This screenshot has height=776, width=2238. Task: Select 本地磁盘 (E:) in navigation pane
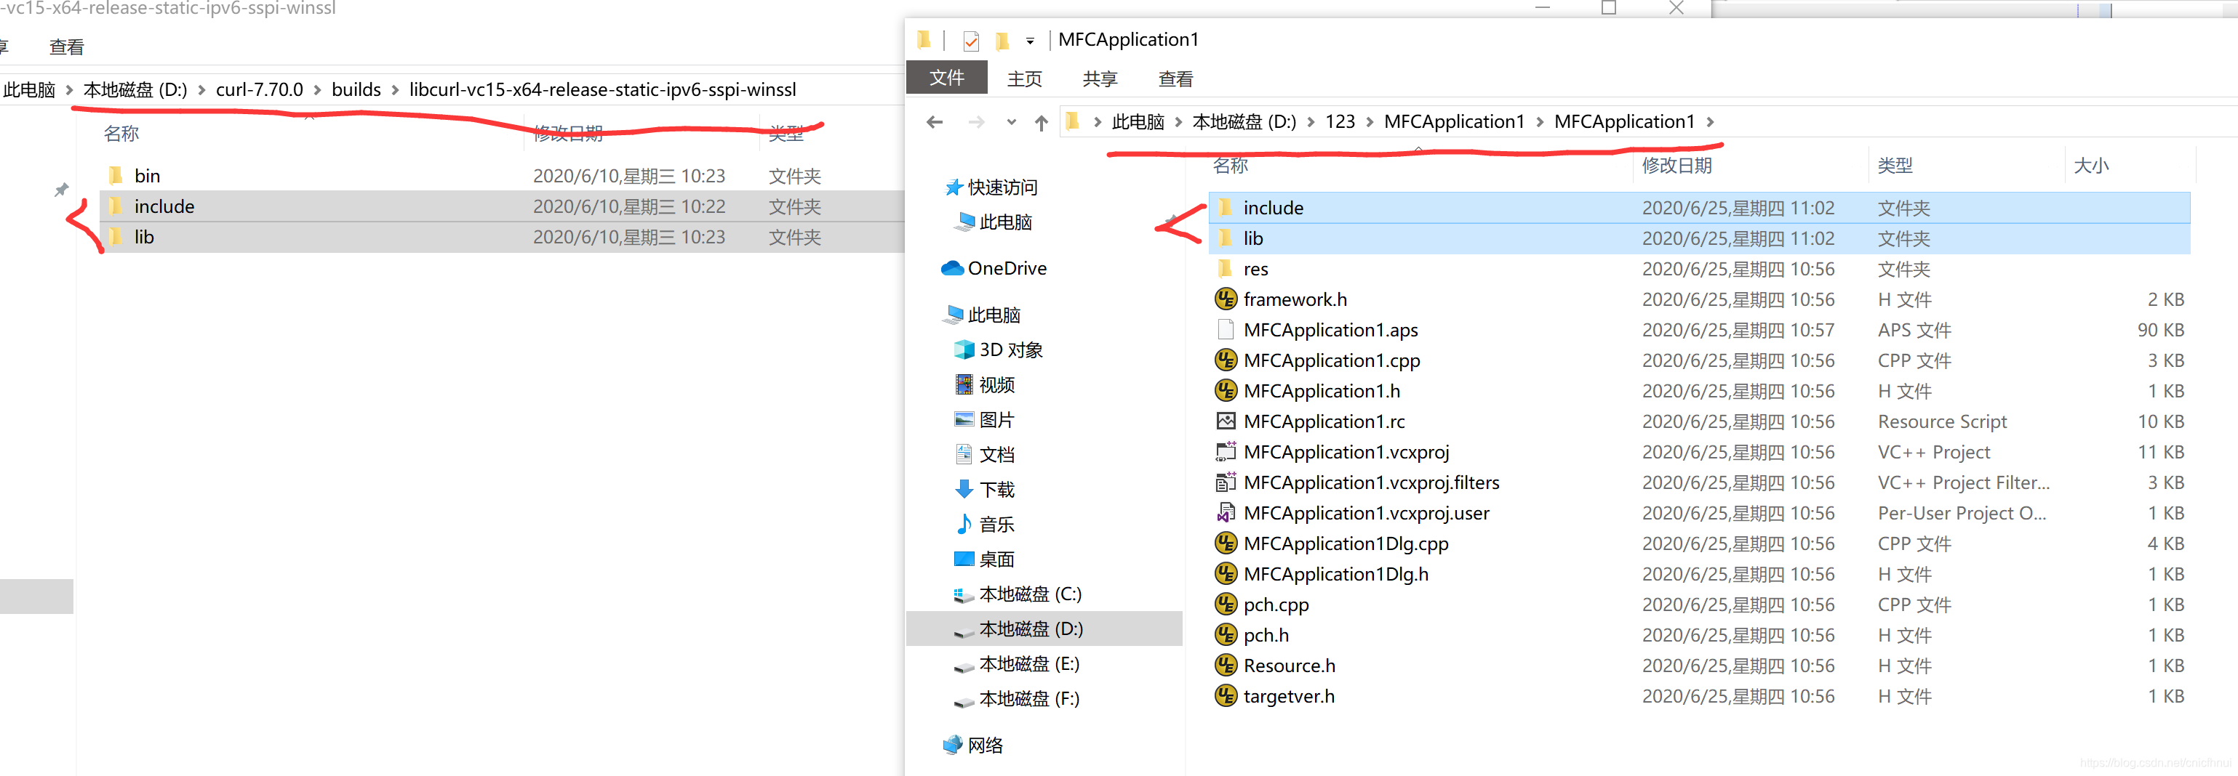[x=1017, y=664]
